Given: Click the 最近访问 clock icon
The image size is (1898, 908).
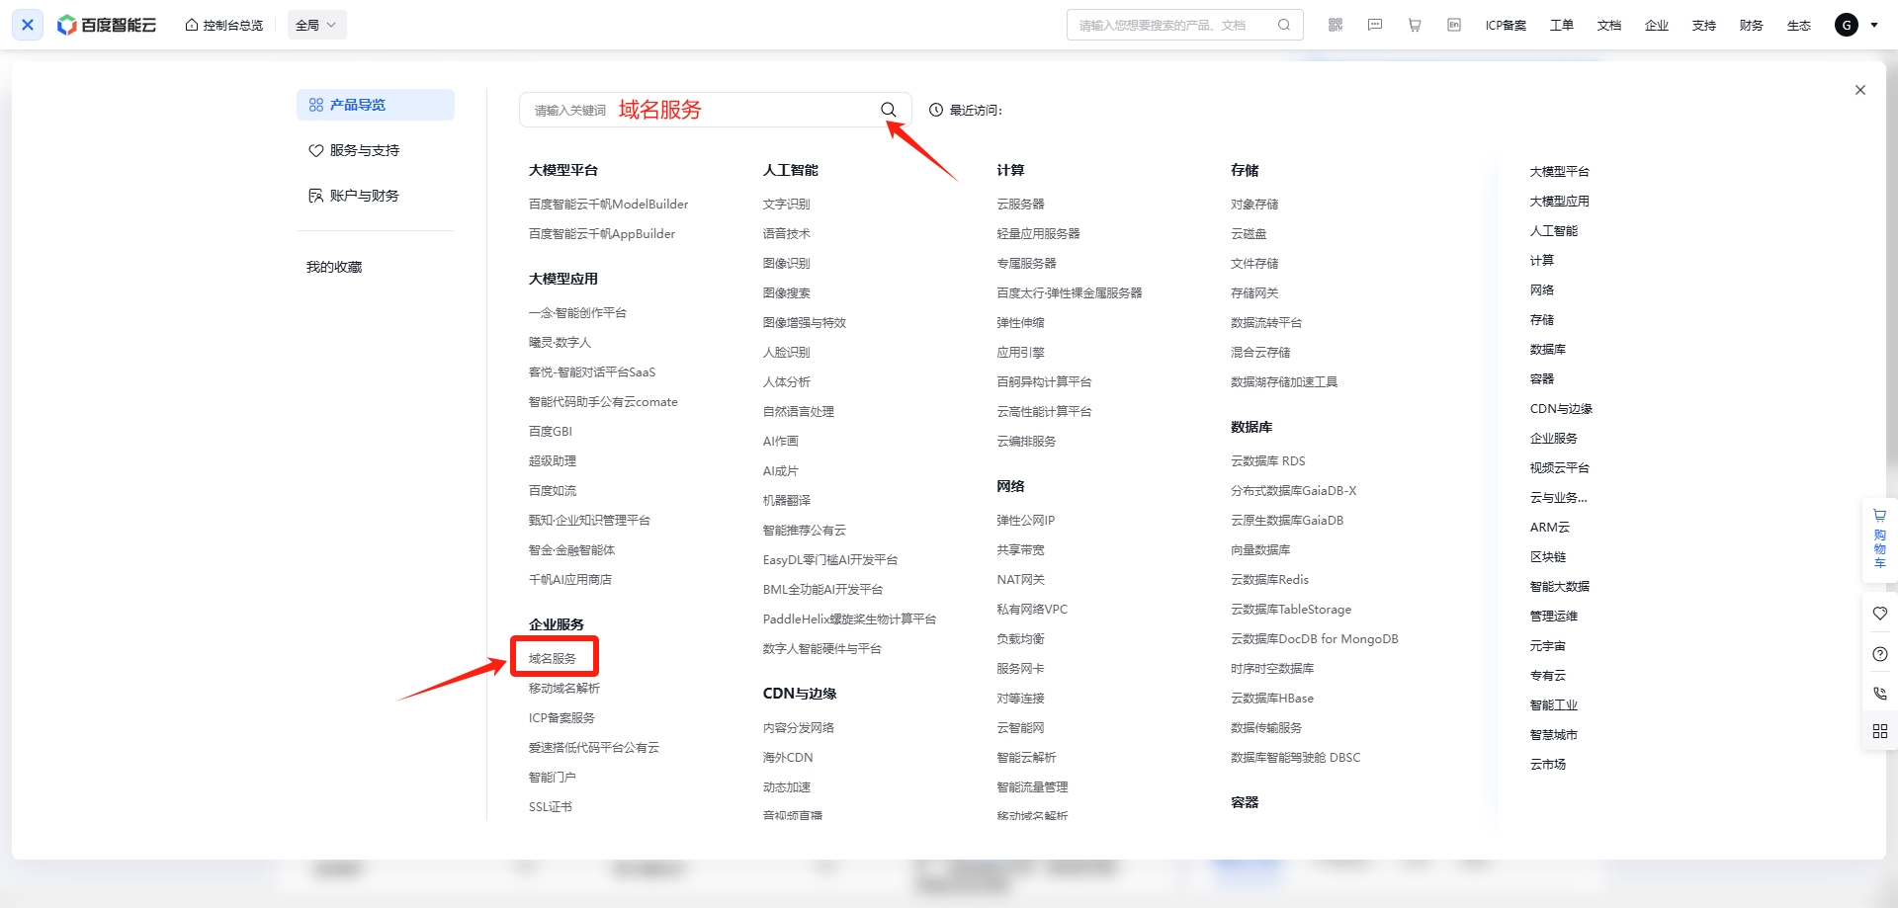Looking at the screenshot, I should coord(936,110).
